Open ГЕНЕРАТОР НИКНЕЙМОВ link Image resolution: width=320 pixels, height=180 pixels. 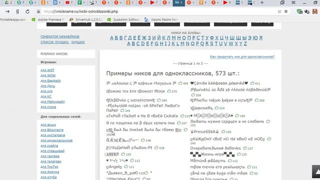[x=60, y=36]
